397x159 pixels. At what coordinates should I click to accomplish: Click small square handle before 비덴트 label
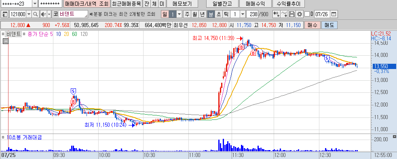(3, 34)
